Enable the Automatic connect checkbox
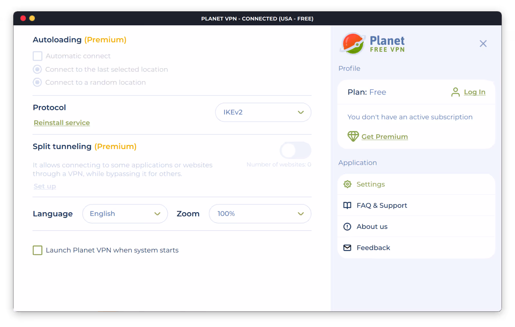The image size is (515, 327). tap(37, 56)
